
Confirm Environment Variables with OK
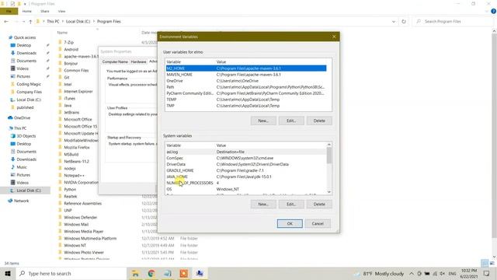290,223
